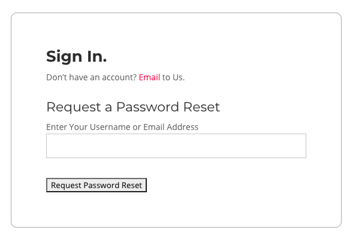Image resolution: width=350 pixels, height=239 pixels.
Task: Open the Email contact link for accounts
Action: (x=149, y=77)
